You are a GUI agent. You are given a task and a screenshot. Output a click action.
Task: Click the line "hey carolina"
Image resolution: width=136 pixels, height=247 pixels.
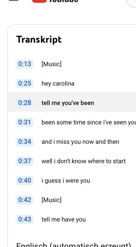click(x=58, y=83)
